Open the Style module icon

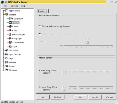[x=10, y=46]
